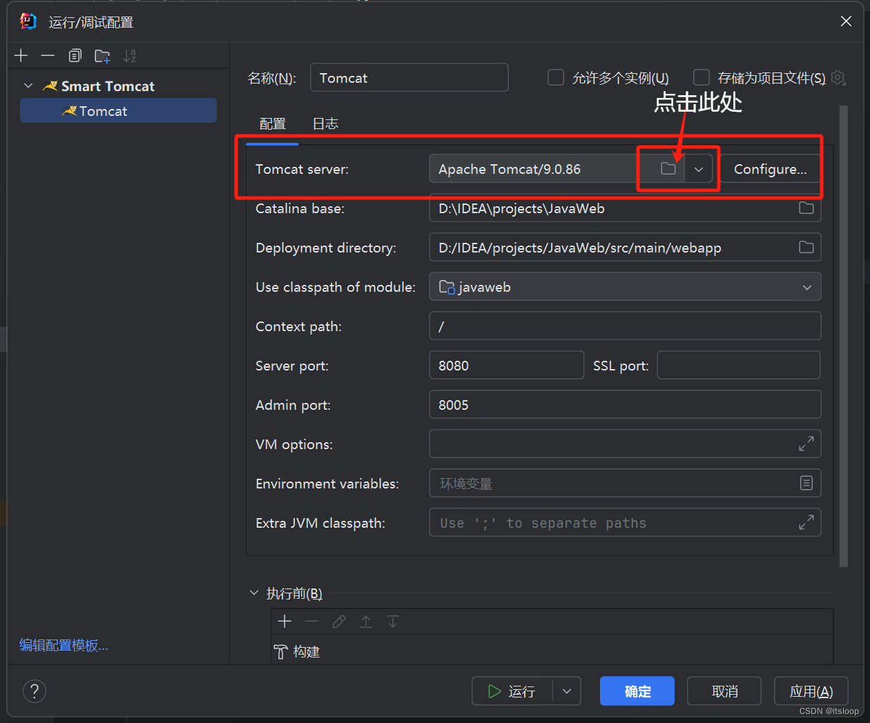Move before-launch task up

click(x=366, y=622)
